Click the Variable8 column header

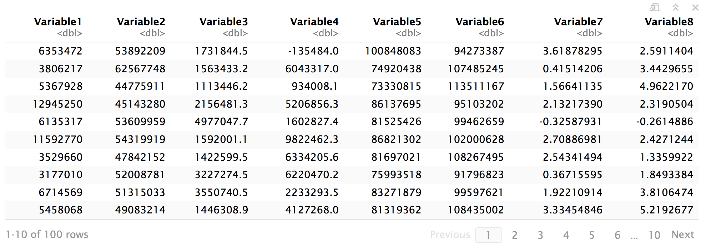pos(669,22)
